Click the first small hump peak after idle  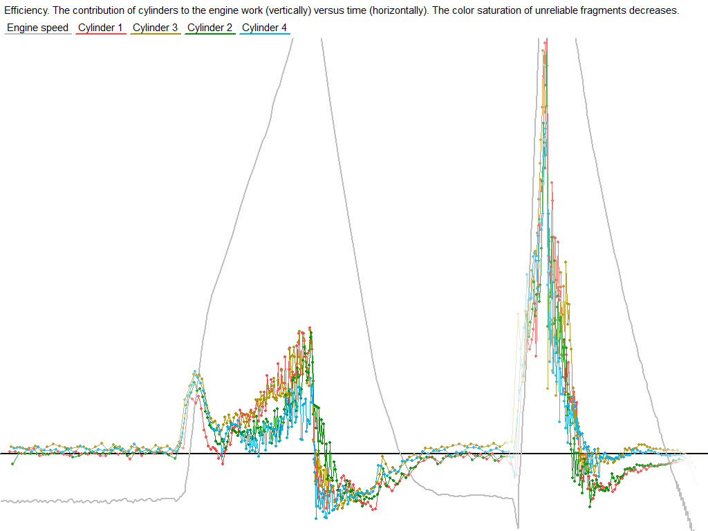point(196,373)
